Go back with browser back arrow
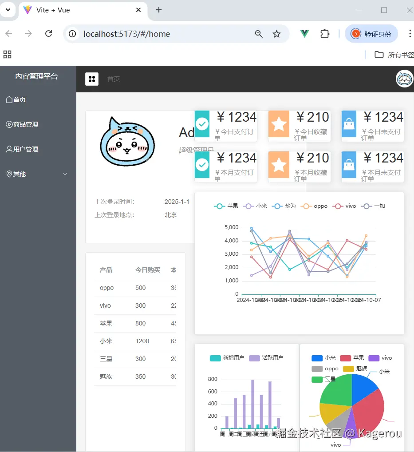The height and width of the screenshot is (452, 414). (9, 34)
